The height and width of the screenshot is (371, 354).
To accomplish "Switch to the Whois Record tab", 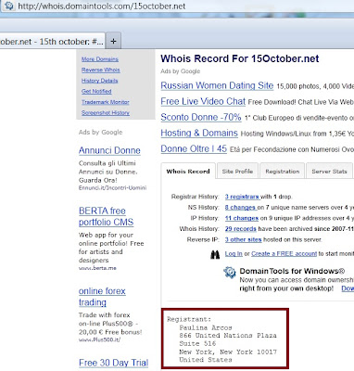I will click(188, 172).
